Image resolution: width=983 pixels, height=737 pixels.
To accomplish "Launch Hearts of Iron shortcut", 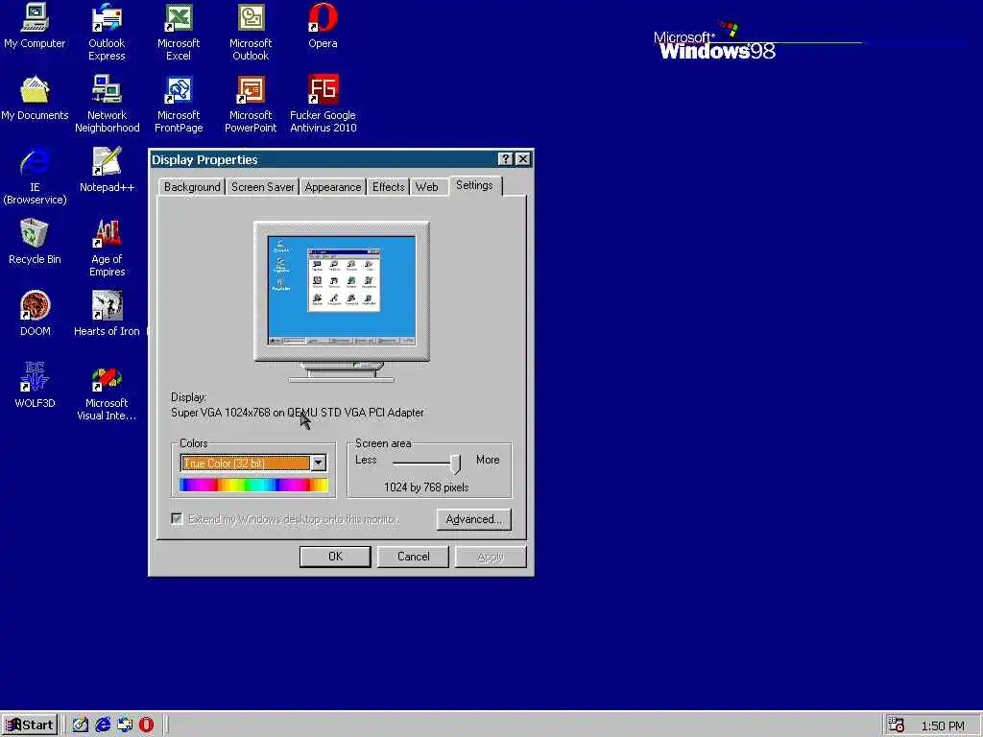I will coord(107,314).
